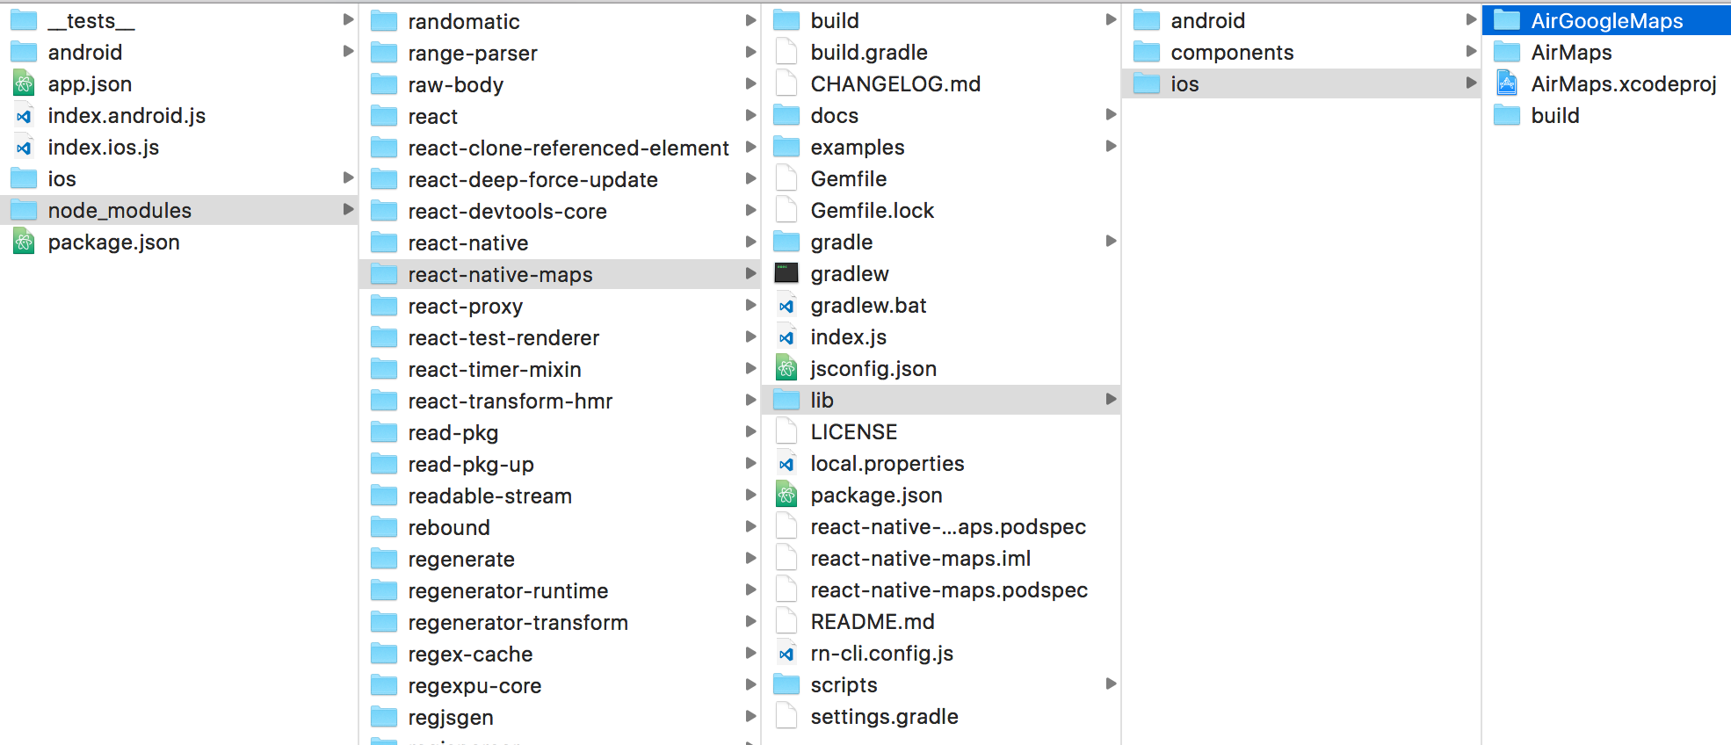Select the react-devtools-core folder
This screenshot has height=745, width=1731.
coord(561,211)
